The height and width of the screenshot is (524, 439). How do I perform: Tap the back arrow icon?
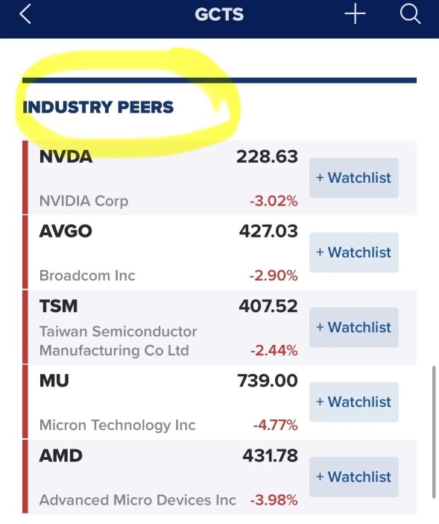tap(25, 14)
